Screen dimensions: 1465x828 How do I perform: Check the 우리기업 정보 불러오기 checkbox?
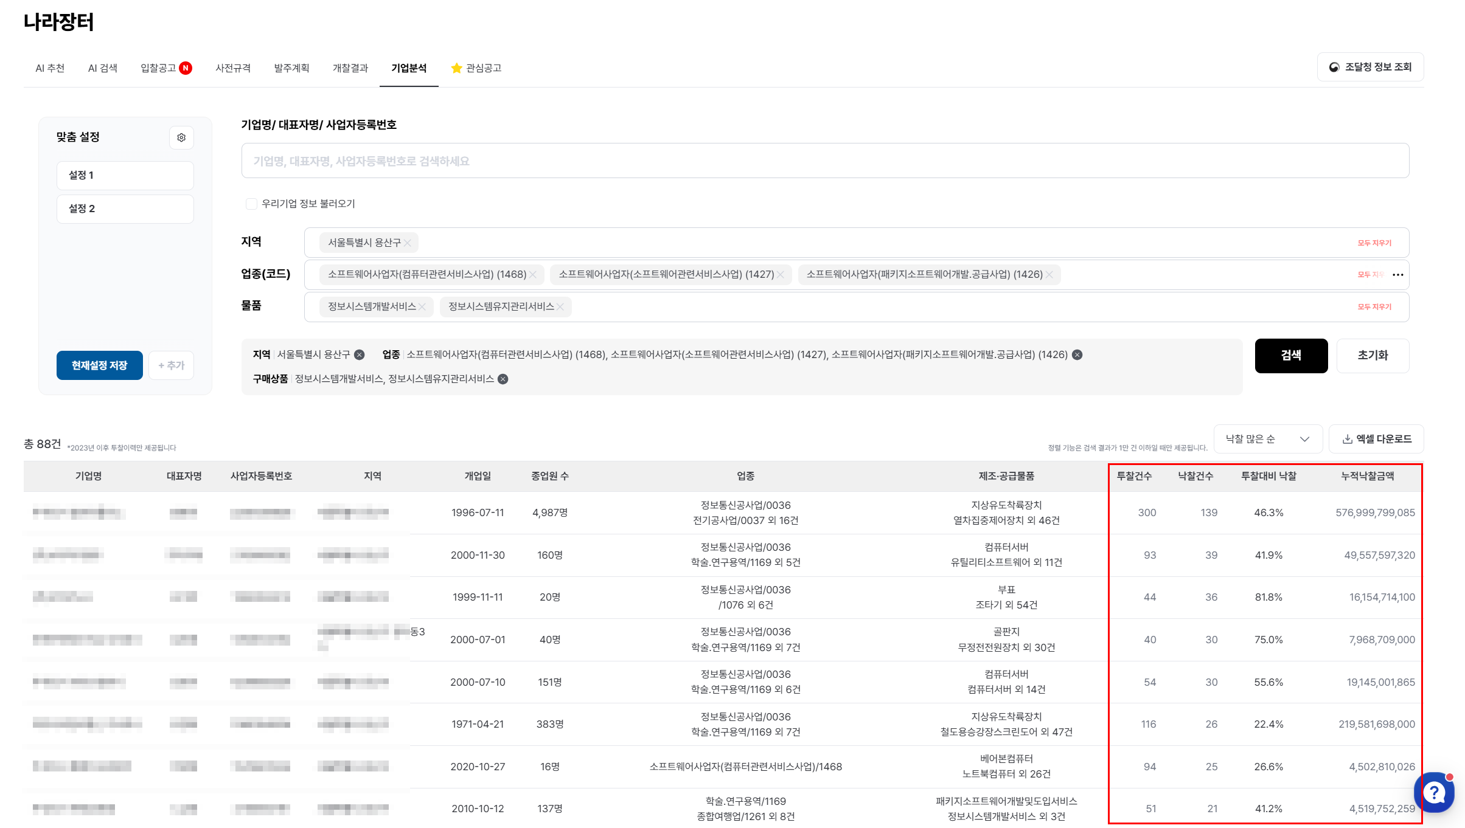[251, 204]
